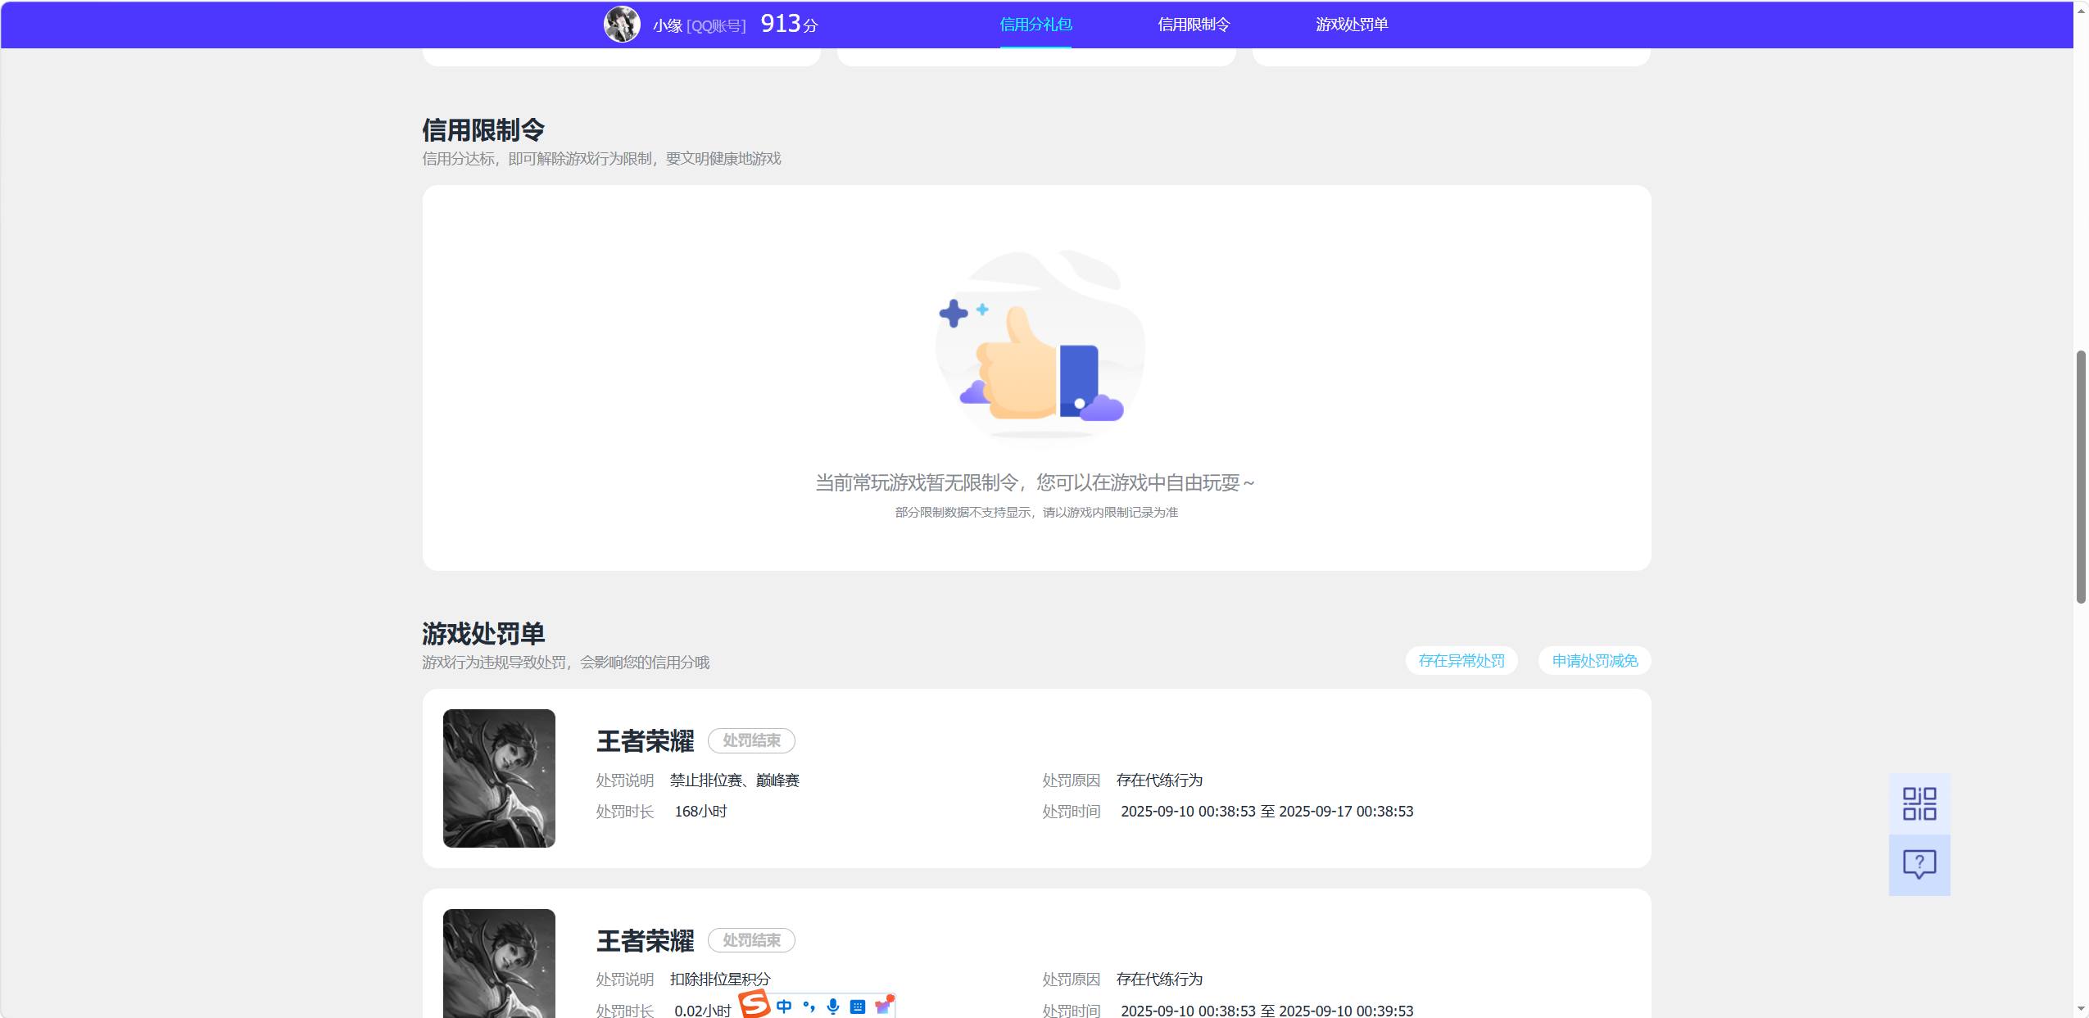Toggle Chinese mode 中 on the IME bar
Image resolution: width=2089 pixels, height=1018 pixels.
[x=784, y=1007]
